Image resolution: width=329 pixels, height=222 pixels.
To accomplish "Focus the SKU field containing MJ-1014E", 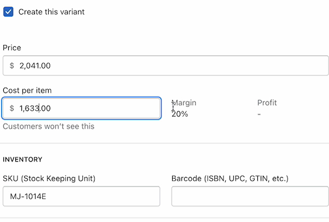I will point(81,196).
